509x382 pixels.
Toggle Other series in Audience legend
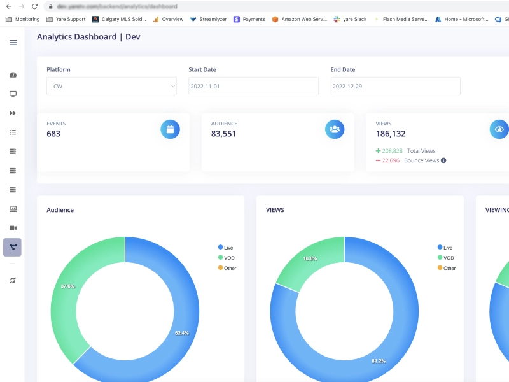[227, 268]
